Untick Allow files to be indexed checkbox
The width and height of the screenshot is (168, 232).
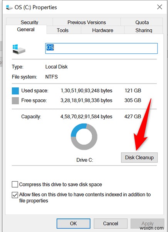tap(15, 195)
